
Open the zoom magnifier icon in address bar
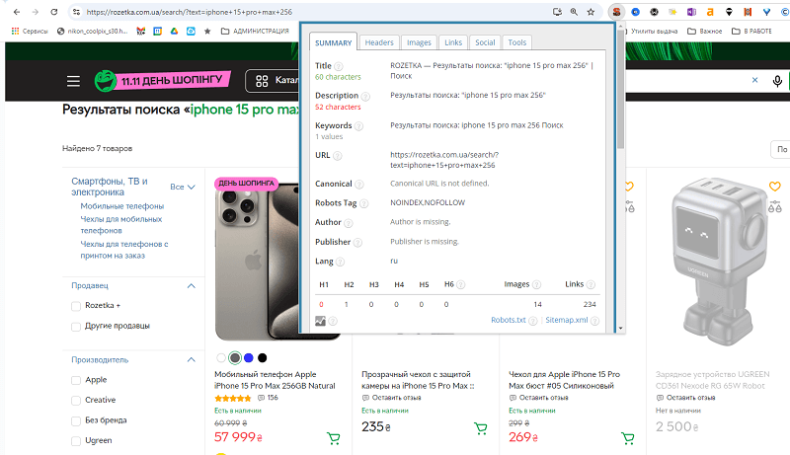pos(574,12)
